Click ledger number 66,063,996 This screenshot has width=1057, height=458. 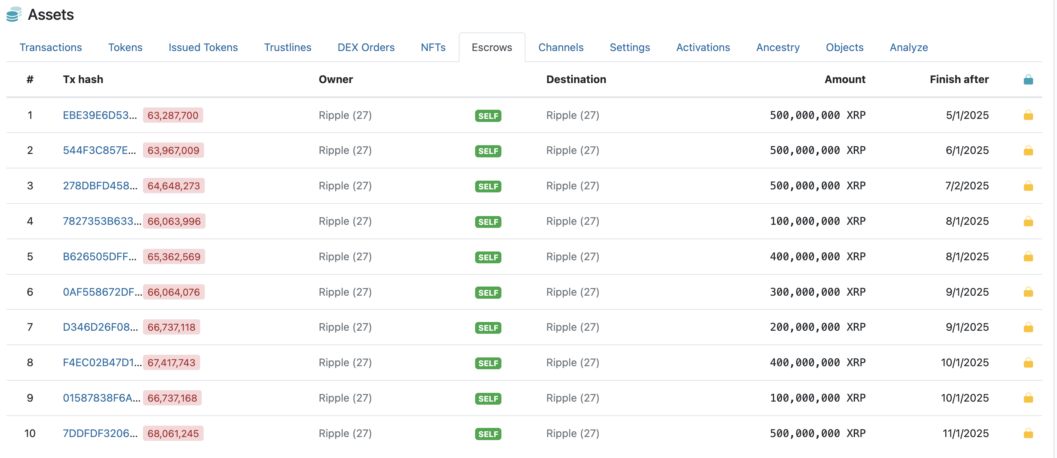(174, 221)
